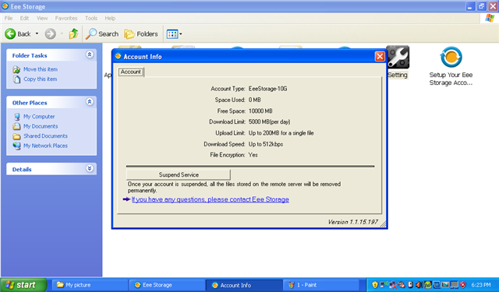Go to My Documents link
The height and width of the screenshot is (292, 499).
pos(41,126)
